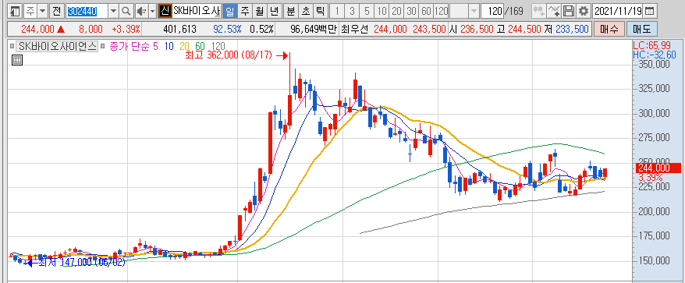Click the SK바이오사 stock name field
Image resolution: width=685 pixels, height=283 pixels.
click(196, 11)
